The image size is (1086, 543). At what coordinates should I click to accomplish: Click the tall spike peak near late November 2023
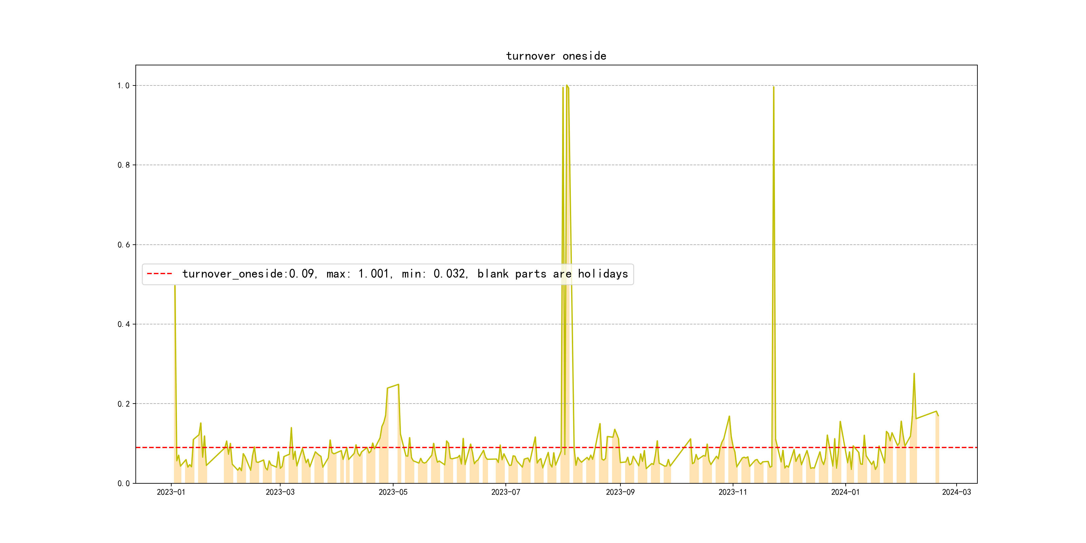pos(774,87)
